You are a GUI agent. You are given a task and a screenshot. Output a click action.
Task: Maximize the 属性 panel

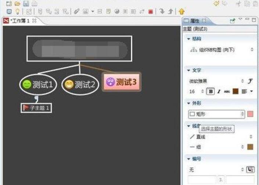click(254, 20)
